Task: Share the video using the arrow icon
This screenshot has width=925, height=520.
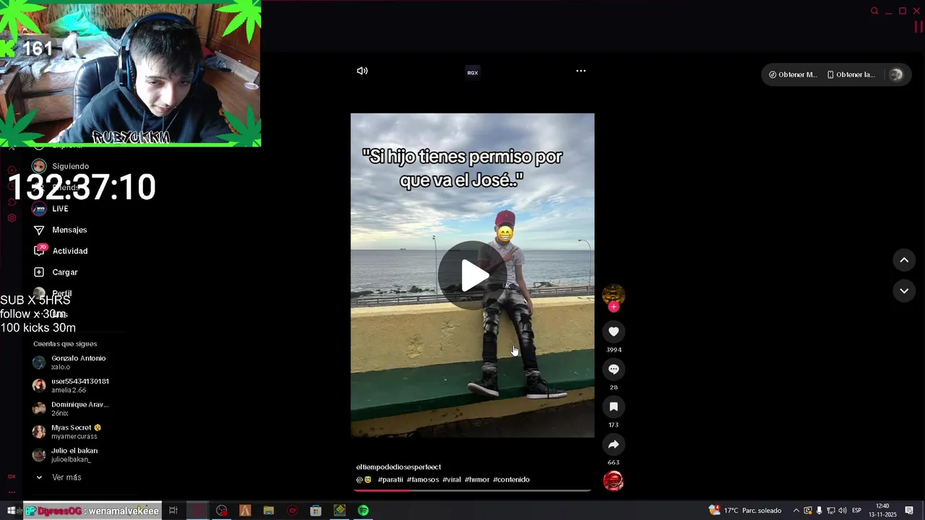Action: (x=614, y=444)
